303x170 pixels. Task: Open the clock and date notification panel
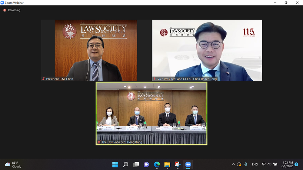(x=287, y=165)
